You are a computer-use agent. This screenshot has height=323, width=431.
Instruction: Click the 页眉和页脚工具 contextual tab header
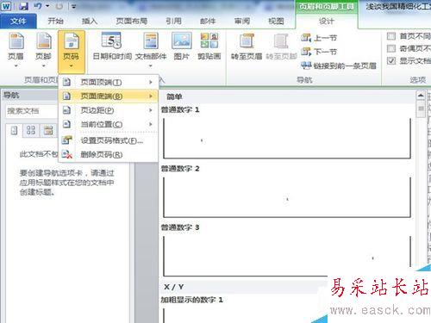327,7
